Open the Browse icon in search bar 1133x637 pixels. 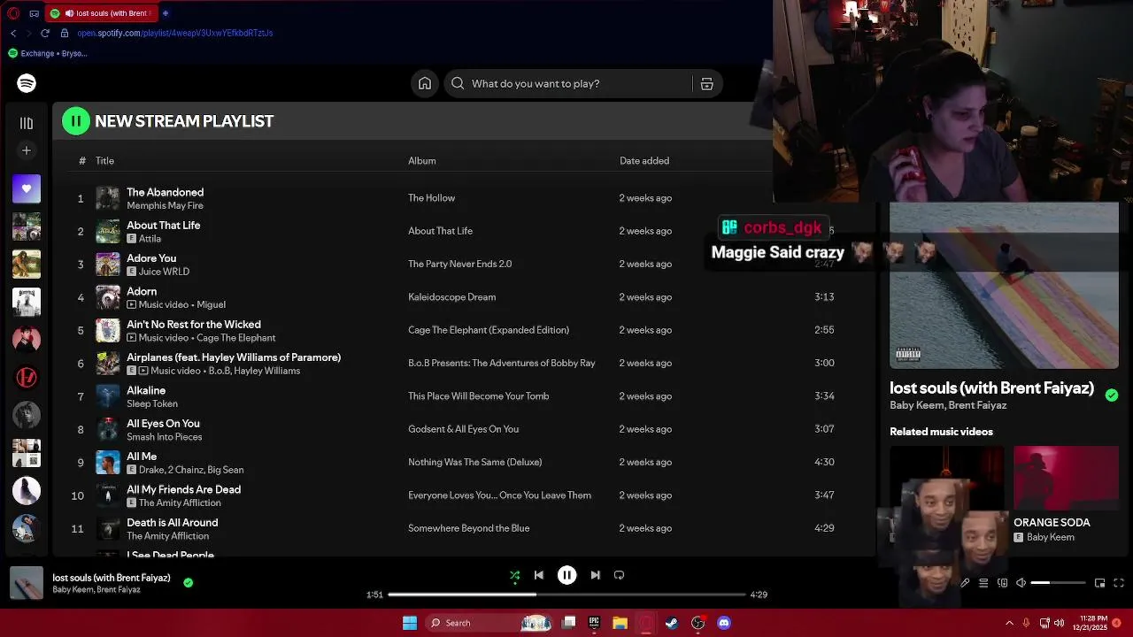(x=706, y=83)
